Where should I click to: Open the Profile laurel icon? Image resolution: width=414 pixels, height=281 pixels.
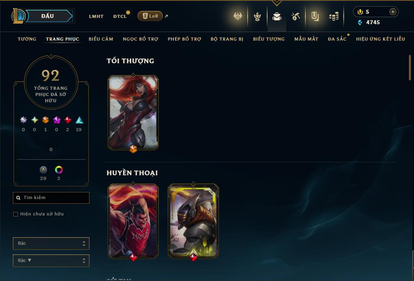point(257,17)
